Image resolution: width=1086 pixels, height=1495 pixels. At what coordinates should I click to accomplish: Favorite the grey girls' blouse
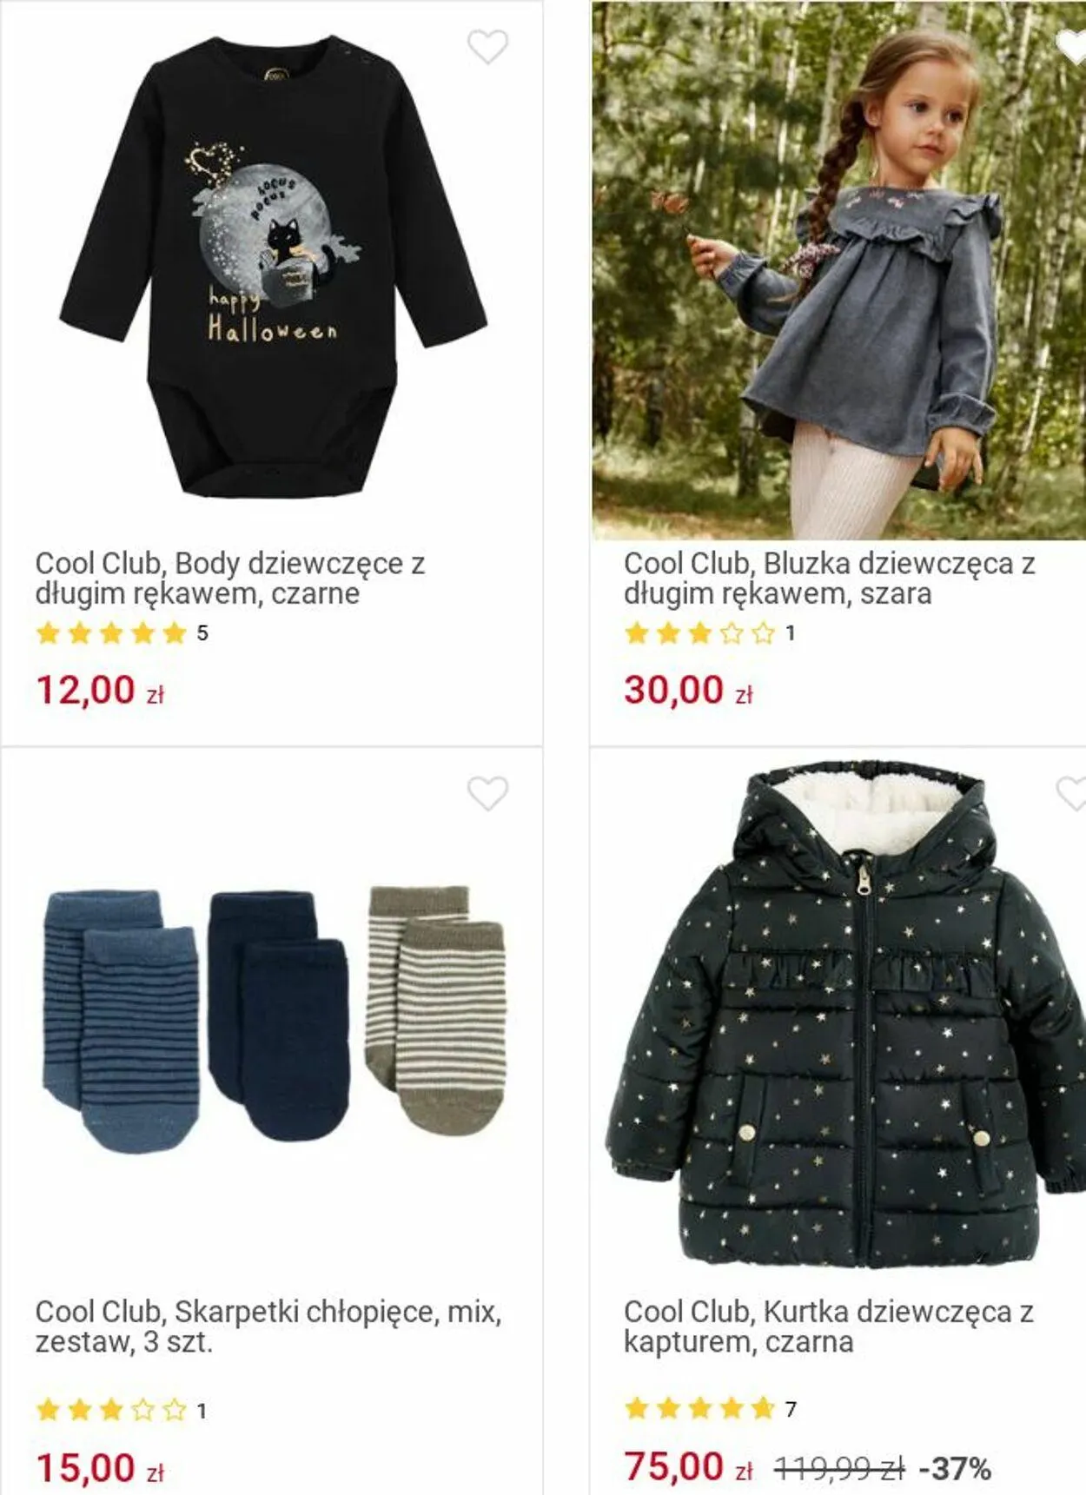pos(1072,47)
